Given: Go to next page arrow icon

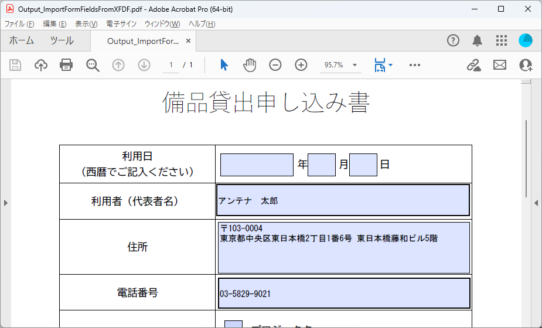Looking at the screenshot, I should coord(144,65).
